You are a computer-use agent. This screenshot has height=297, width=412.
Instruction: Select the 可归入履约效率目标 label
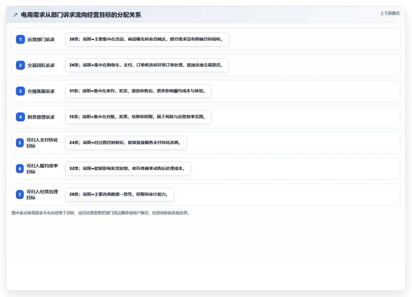tap(42, 169)
